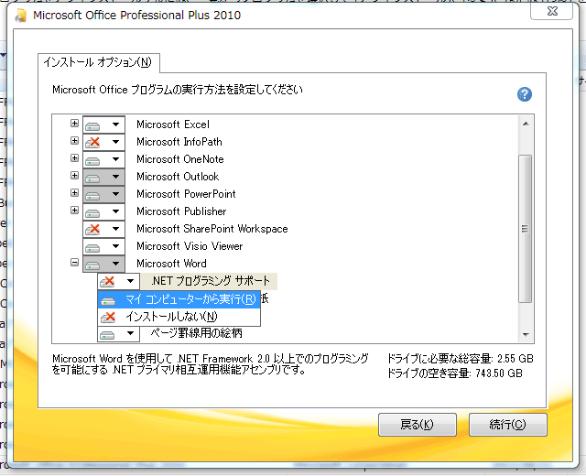Screen dimensions: 586x476
Task: Click the ドライブの空き容量: 743.50 GB text
Action: click(454, 373)
